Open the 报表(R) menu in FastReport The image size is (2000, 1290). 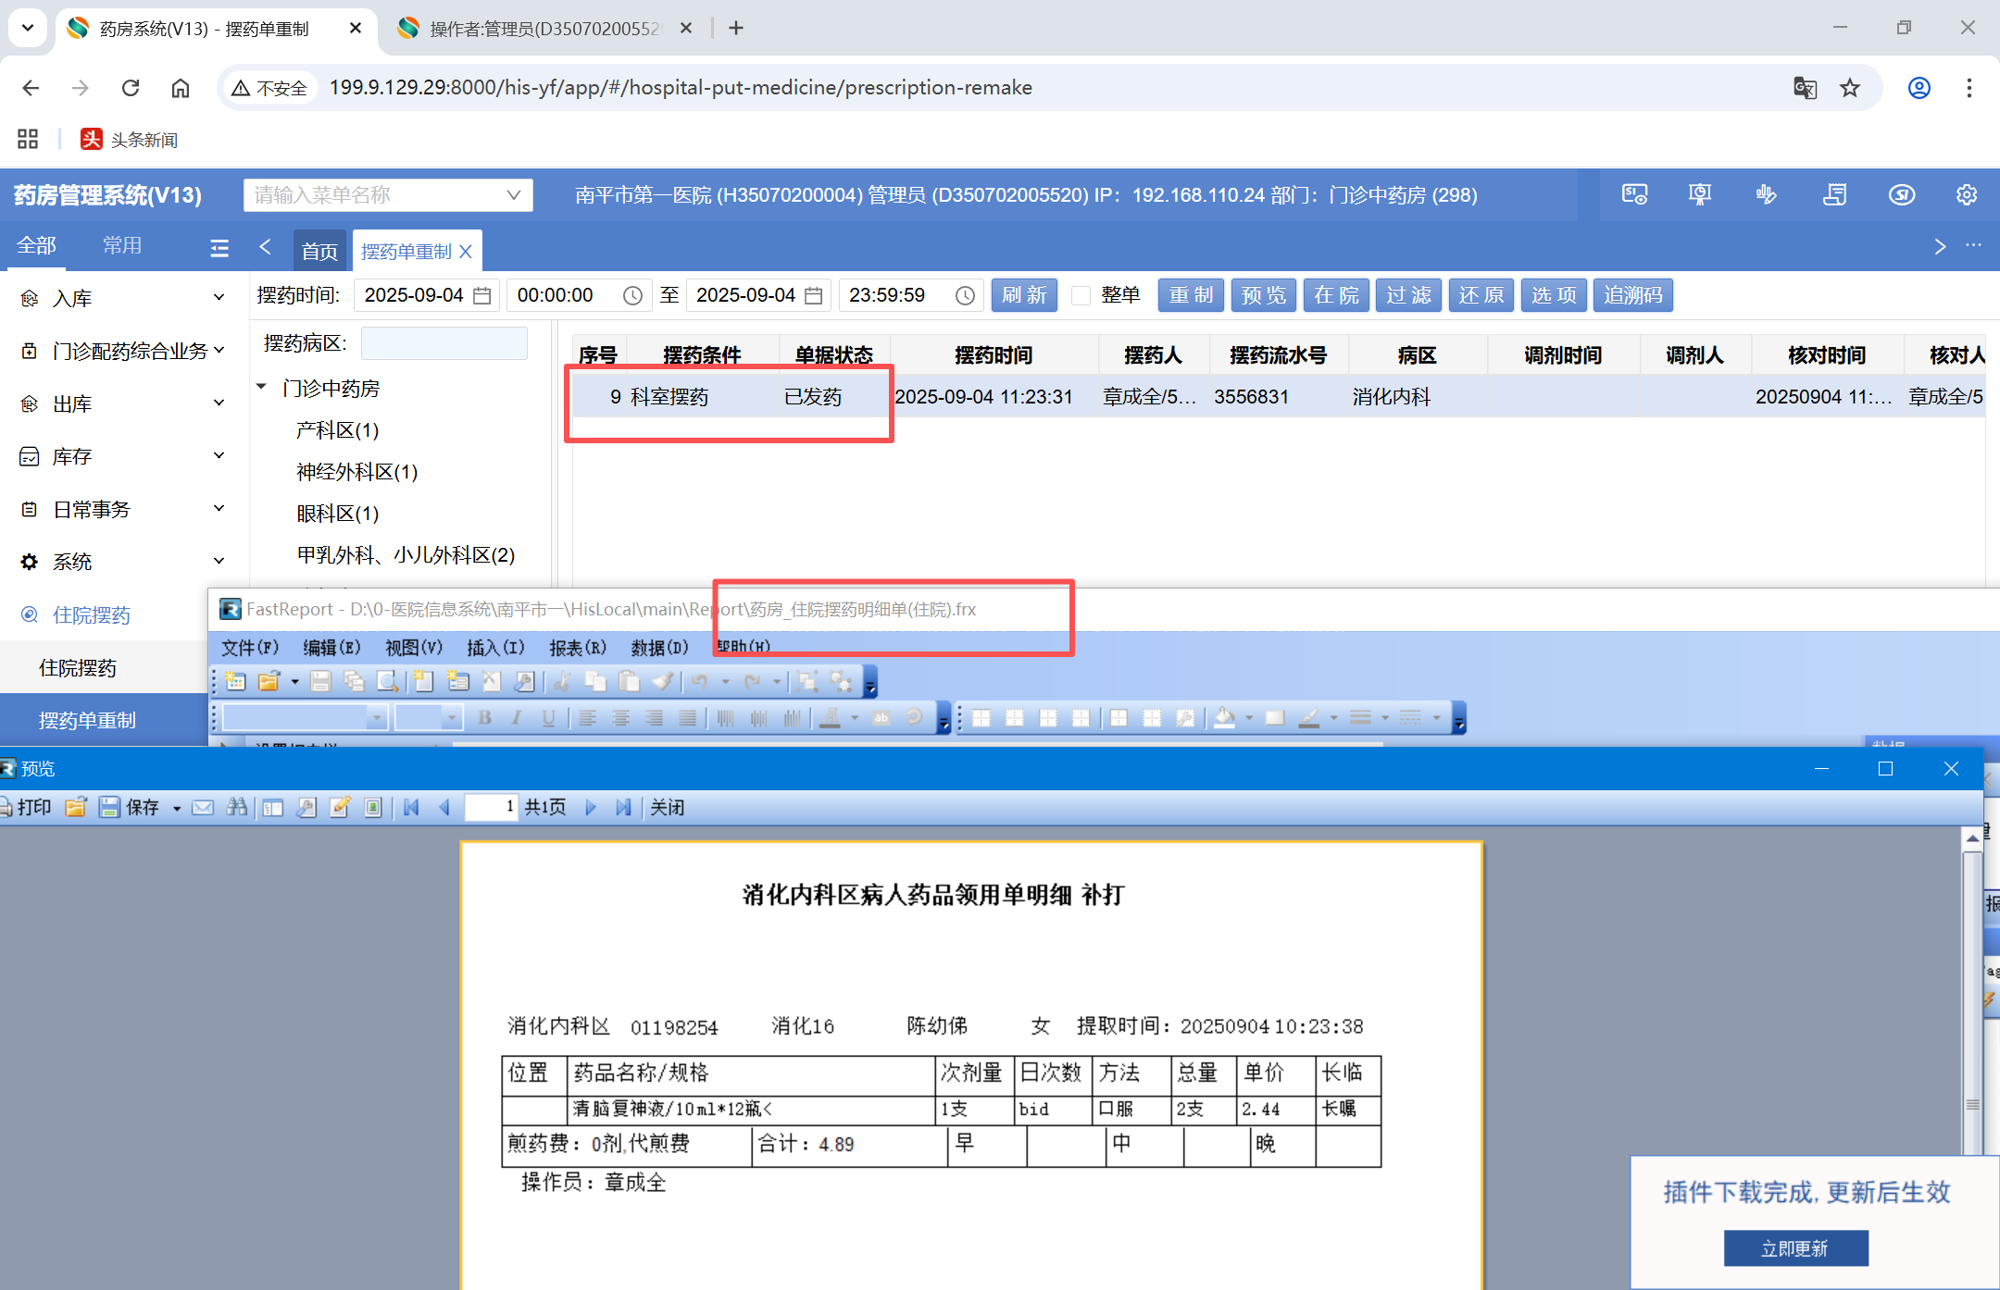[577, 648]
